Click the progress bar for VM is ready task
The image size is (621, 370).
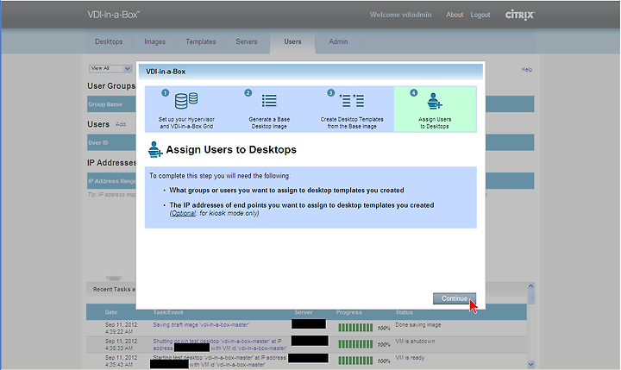click(x=355, y=361)
